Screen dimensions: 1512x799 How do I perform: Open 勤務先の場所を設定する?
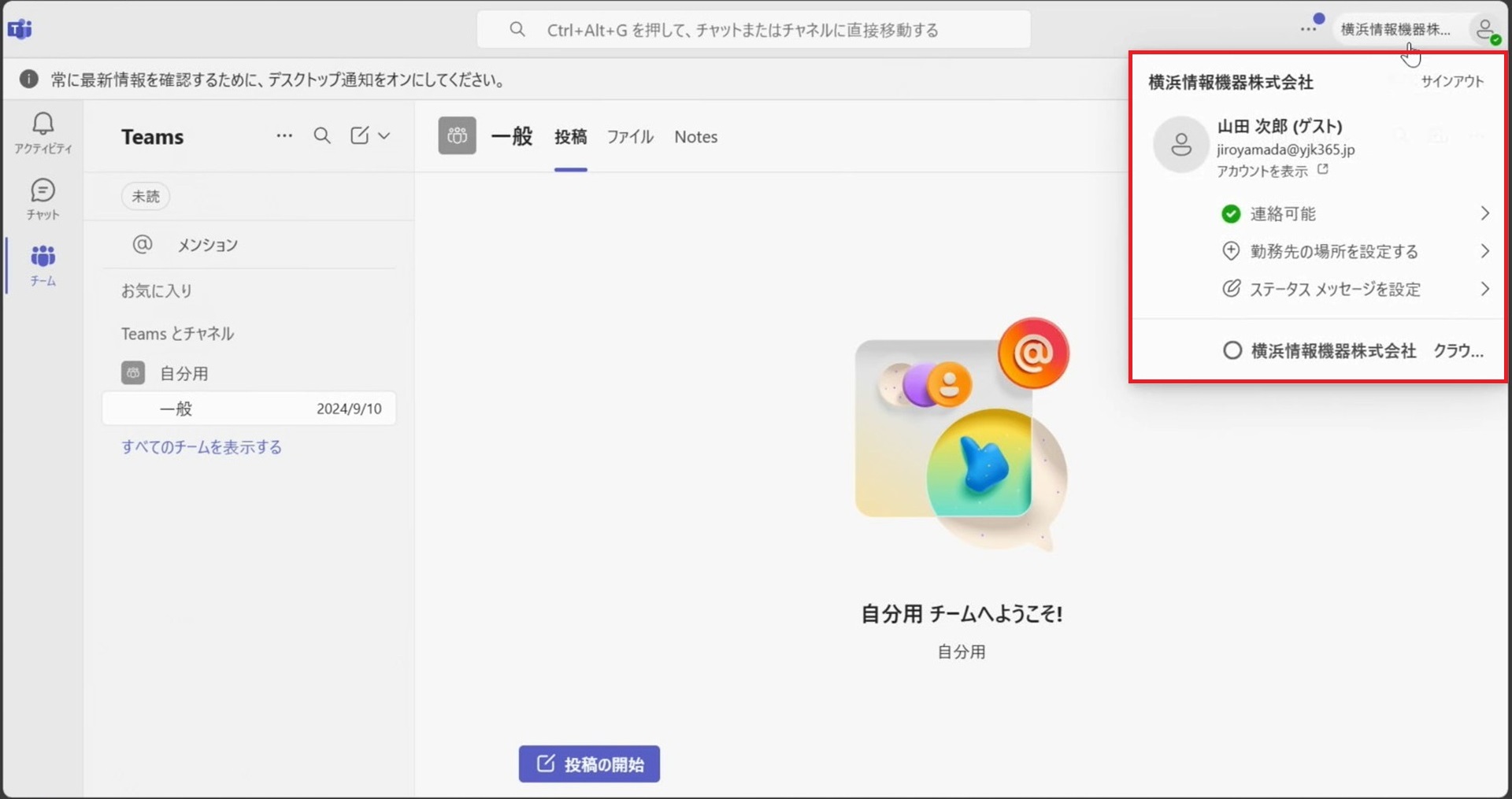pyautogui.click(x=1354, y=251)
